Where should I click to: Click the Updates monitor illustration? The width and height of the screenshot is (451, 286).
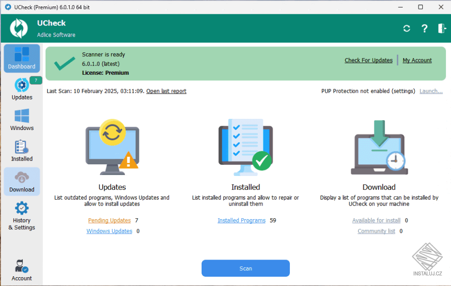click(x=112, y=147)
